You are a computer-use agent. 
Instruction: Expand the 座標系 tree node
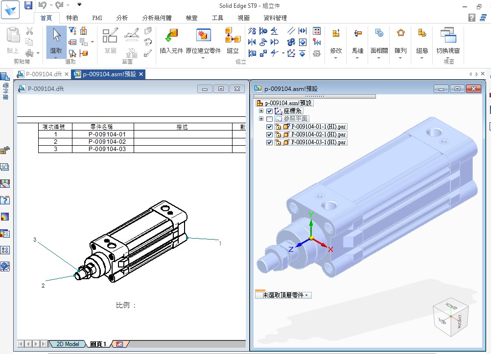(261, 111)
